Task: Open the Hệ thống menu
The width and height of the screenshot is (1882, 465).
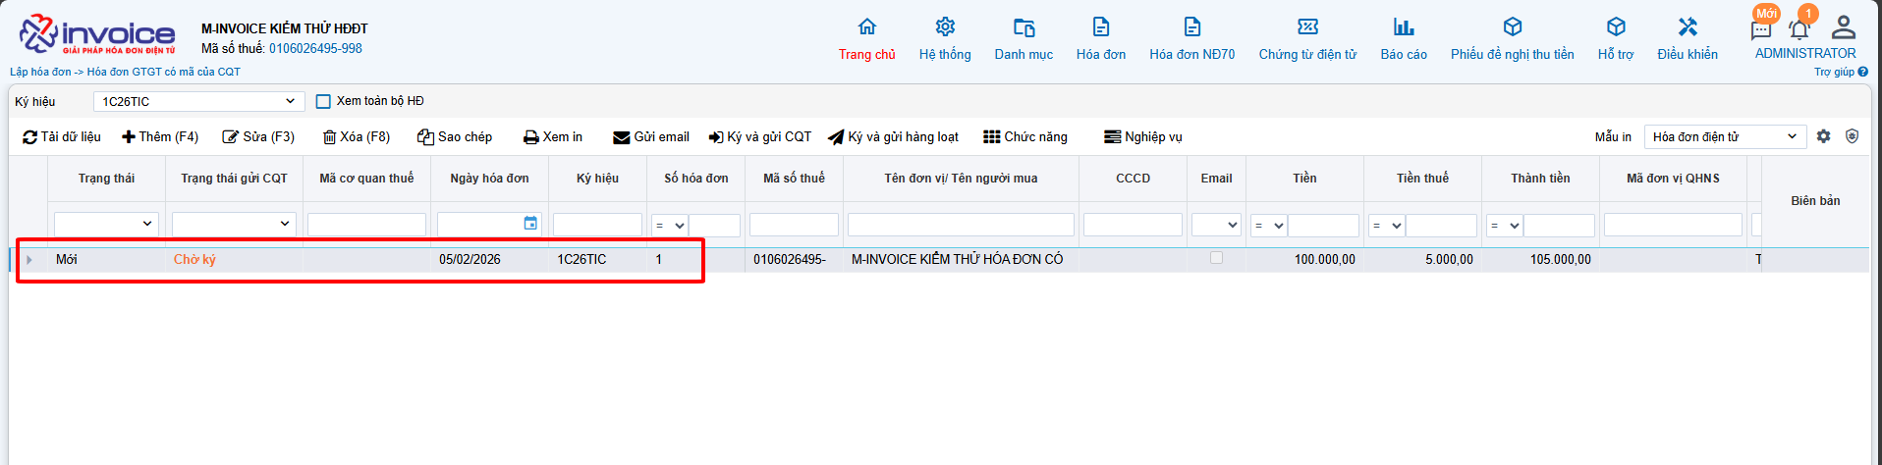Action: pyautogui.click(x=944, y=39)
